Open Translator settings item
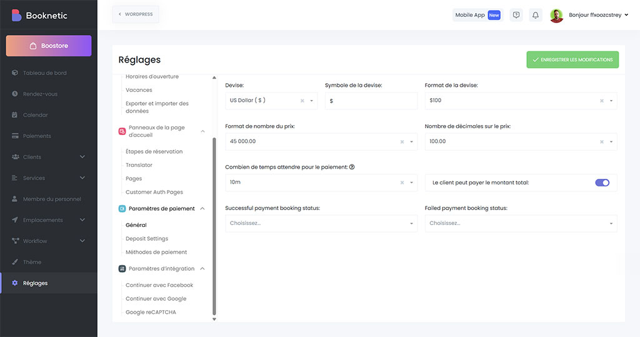Screen dimensions: 640x337 (139, 165)
